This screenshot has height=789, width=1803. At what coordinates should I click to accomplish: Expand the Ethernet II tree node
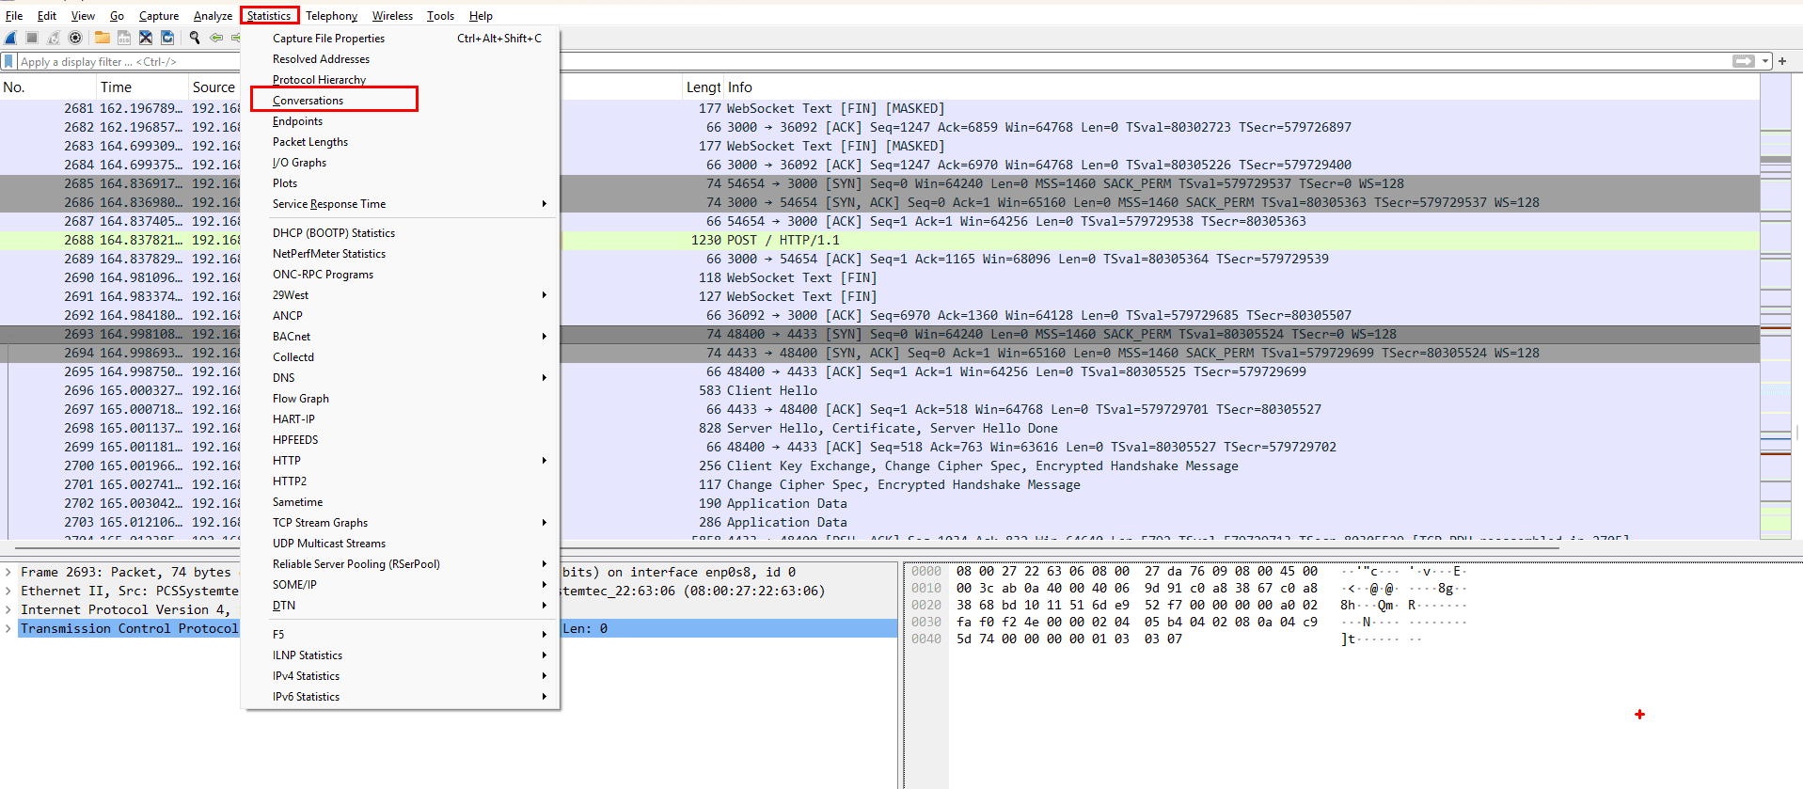coord(8,591)
